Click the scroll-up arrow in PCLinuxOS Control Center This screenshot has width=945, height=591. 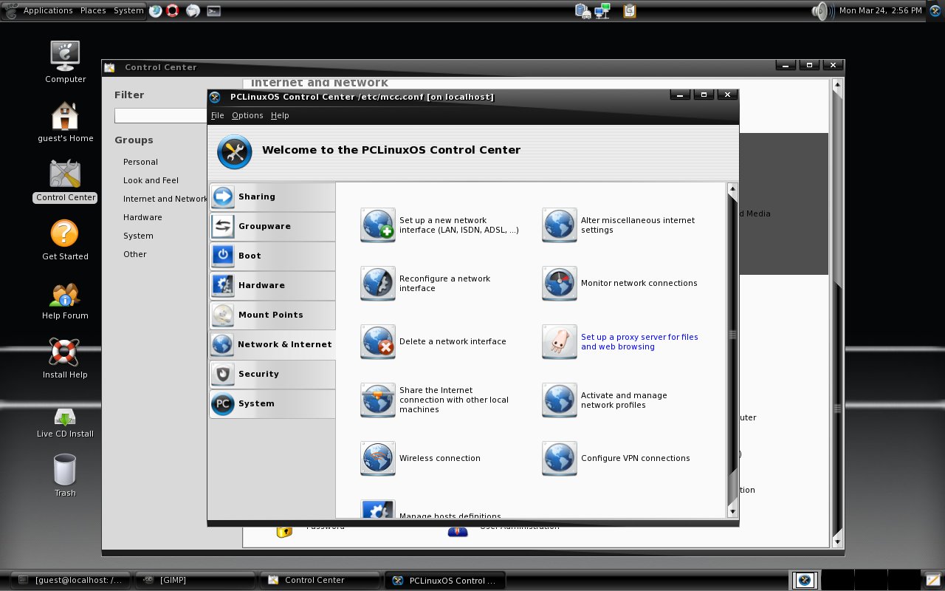[x=732, y=188]
